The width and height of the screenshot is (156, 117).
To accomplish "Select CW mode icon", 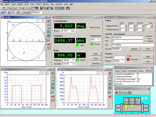I will coord(2,12).
